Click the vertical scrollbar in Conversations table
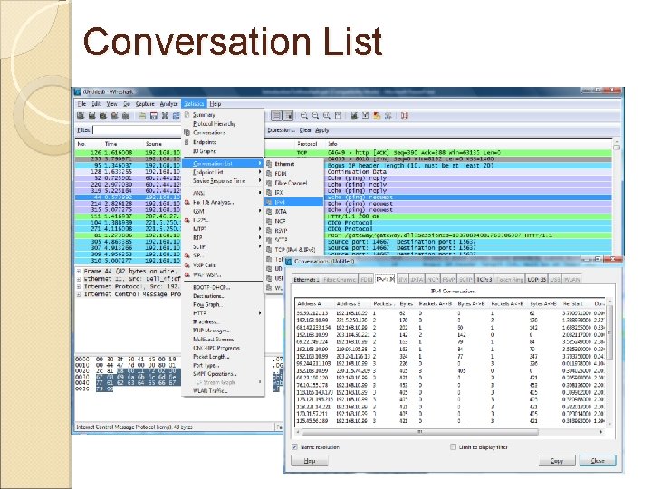Viewport: 652px width, 489px height. (609, 362)
